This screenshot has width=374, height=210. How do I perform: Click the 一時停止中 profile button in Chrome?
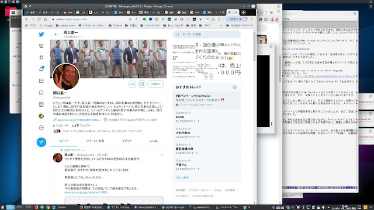click(237, 19)
